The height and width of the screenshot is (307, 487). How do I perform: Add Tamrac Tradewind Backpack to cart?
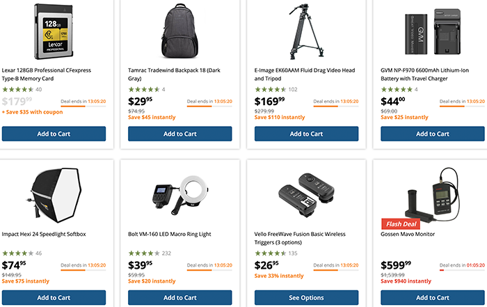coord(180,134)
